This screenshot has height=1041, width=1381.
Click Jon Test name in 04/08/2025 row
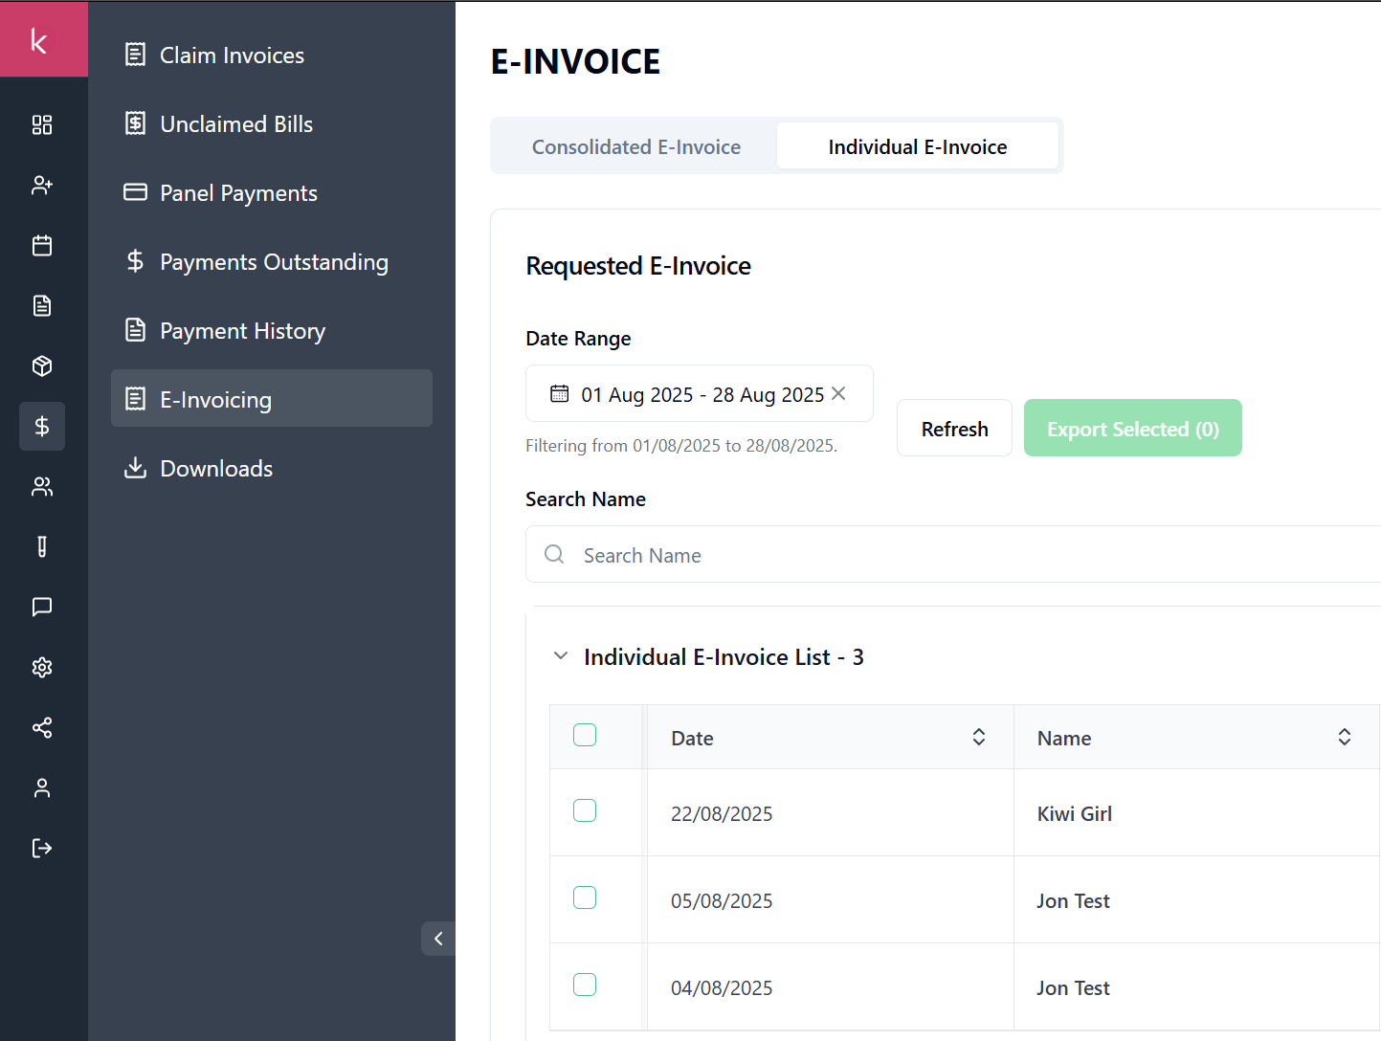1074,988
